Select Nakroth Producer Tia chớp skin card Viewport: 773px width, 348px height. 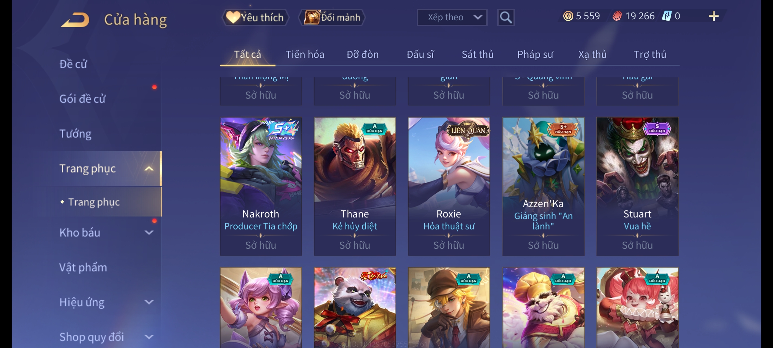tap(261, 187)
